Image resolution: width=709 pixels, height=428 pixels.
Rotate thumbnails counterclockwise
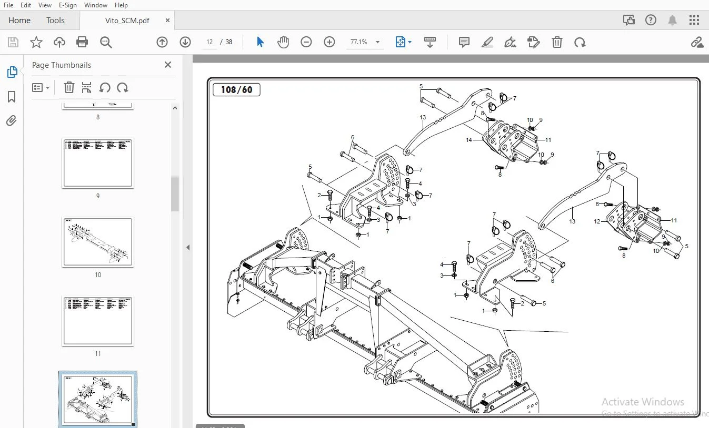point(105,88)
